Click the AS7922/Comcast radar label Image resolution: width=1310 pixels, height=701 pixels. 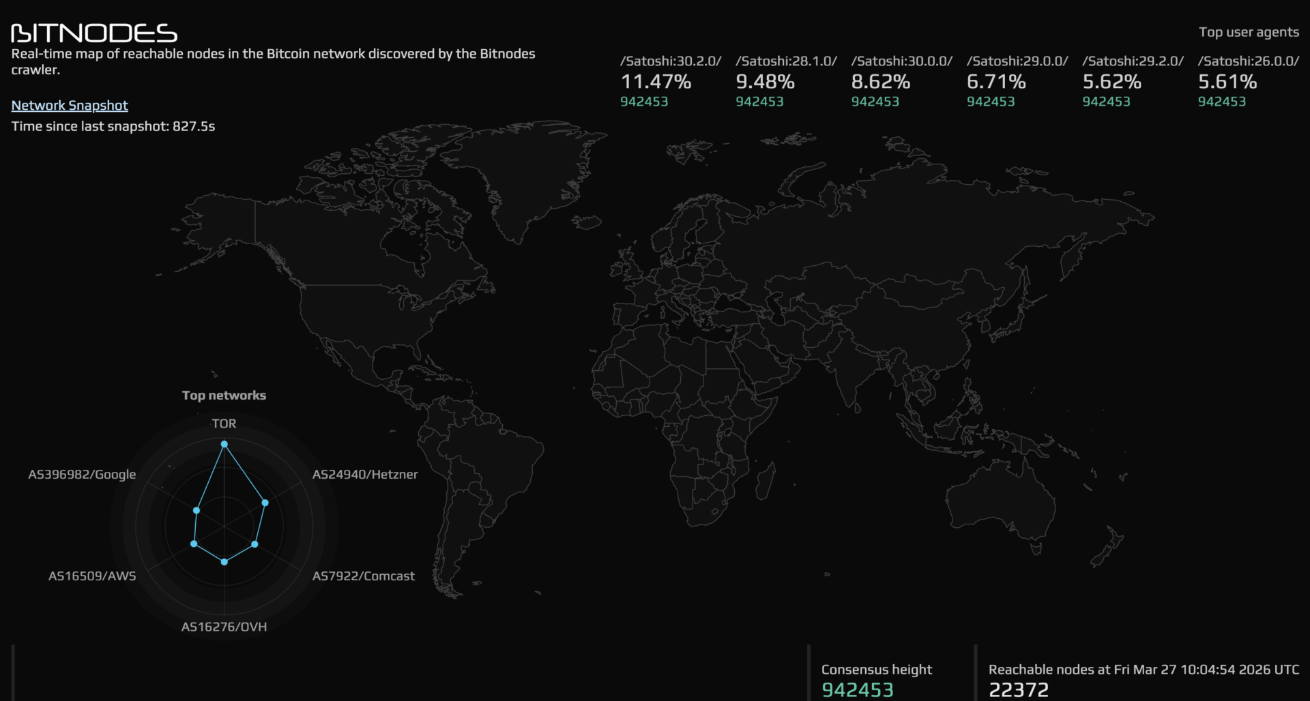click(x=364, y=576)
